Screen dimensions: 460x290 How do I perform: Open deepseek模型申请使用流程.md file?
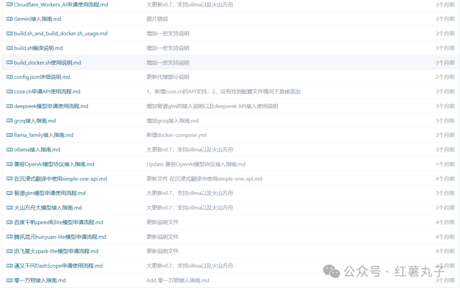click(x=51, y=106)
